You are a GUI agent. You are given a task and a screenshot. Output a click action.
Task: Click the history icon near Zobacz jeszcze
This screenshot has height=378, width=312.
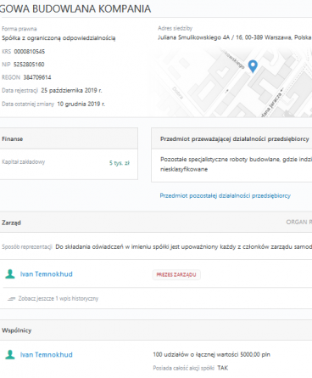12,298
